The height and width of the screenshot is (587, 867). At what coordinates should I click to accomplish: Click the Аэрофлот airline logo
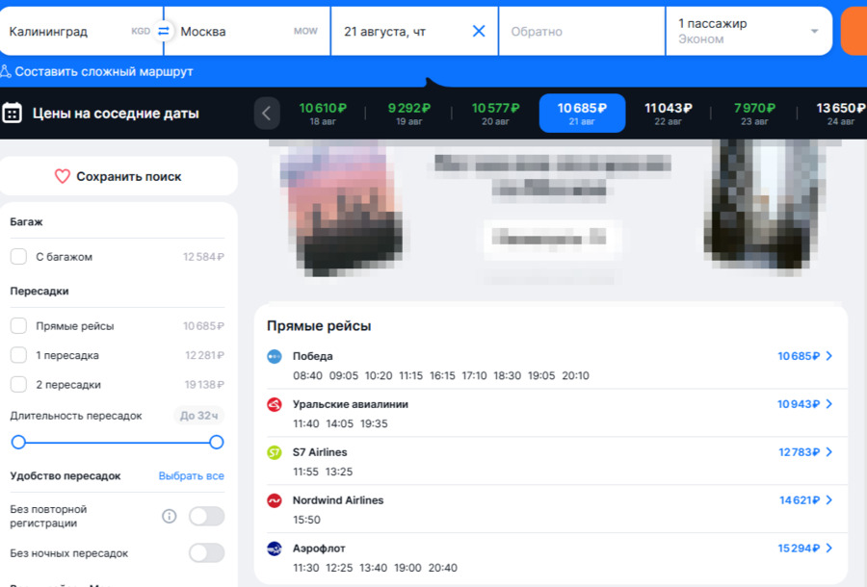[x=275, y=549]
